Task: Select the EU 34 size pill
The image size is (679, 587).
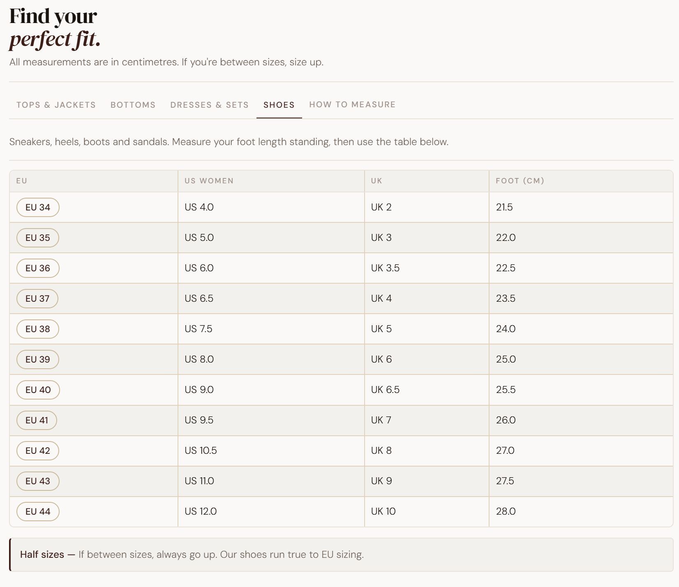Action: coord(38,207)
